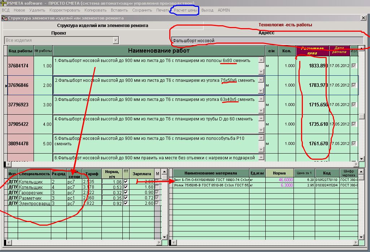Toggle the ПТ checkbox for Газорезчик
This screenshot has width=370, height=252.
point(126,193)
